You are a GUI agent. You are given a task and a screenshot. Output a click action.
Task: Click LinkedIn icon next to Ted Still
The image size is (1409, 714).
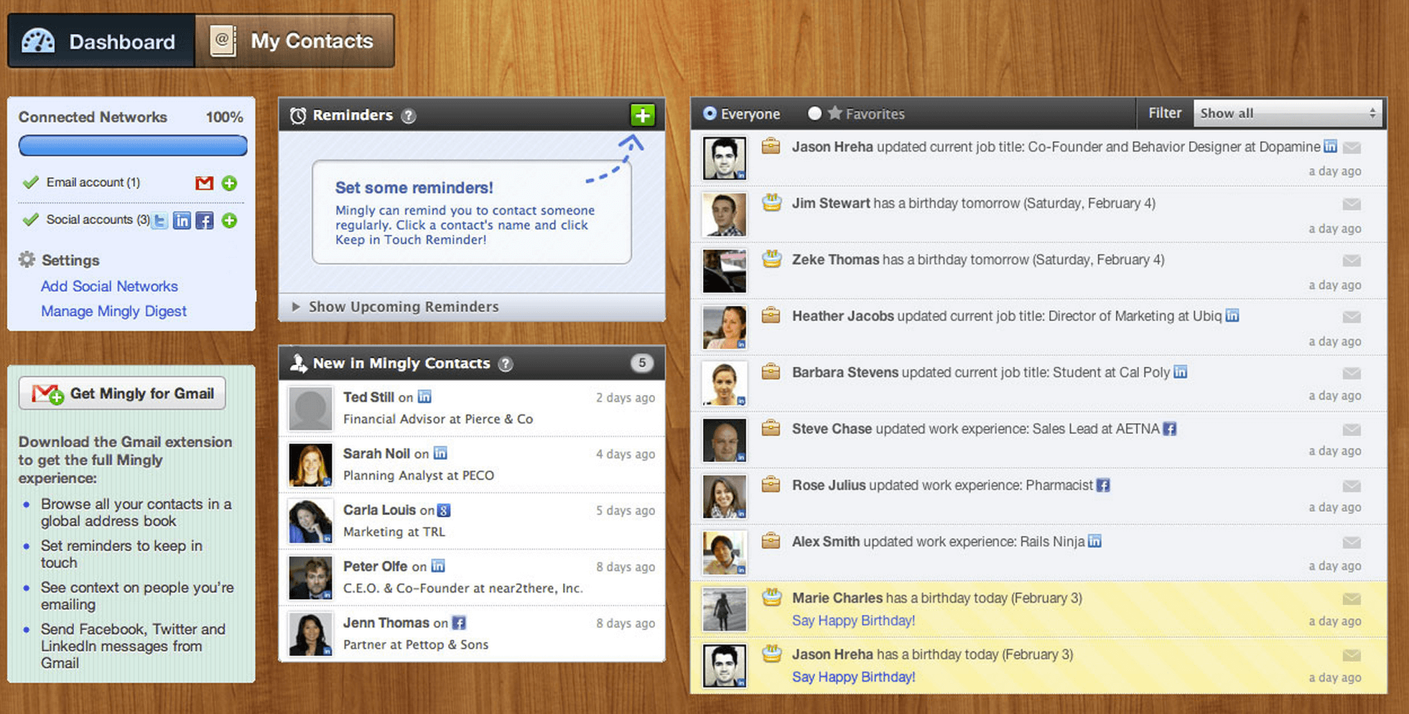coord(424,397)
